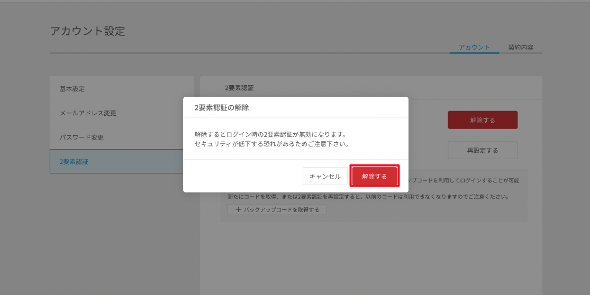The image size is (590, 295).
Task: Open 基本設定 in sidebar
Action: click(x=122, y=89)
